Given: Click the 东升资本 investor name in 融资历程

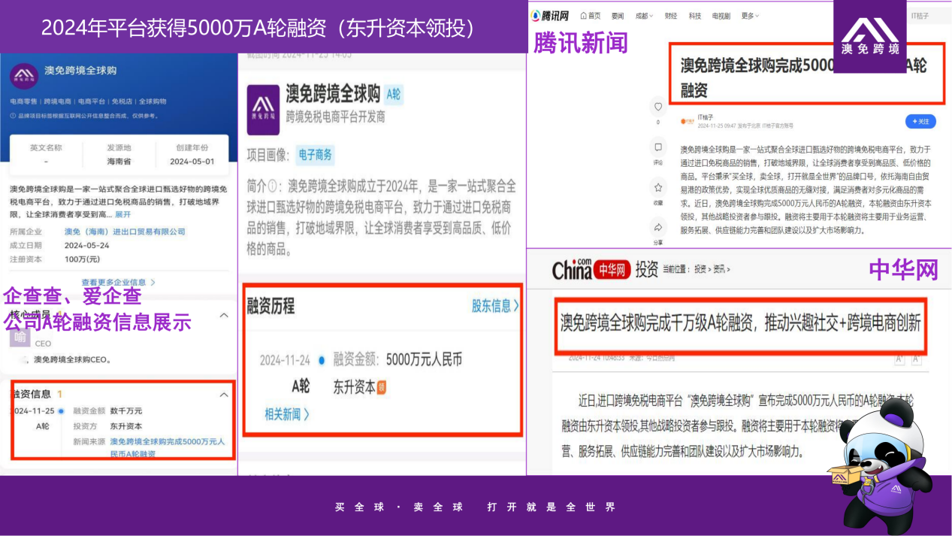Looking at the screenshot, I should click(x=355, y=387).
